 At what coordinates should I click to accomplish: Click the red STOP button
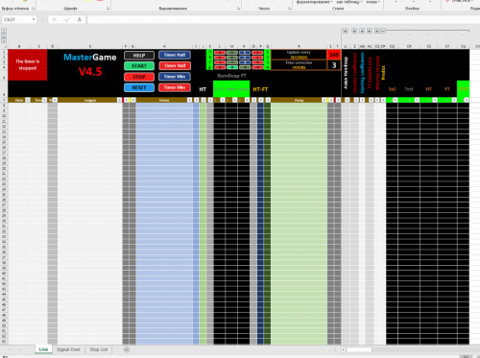139,77
